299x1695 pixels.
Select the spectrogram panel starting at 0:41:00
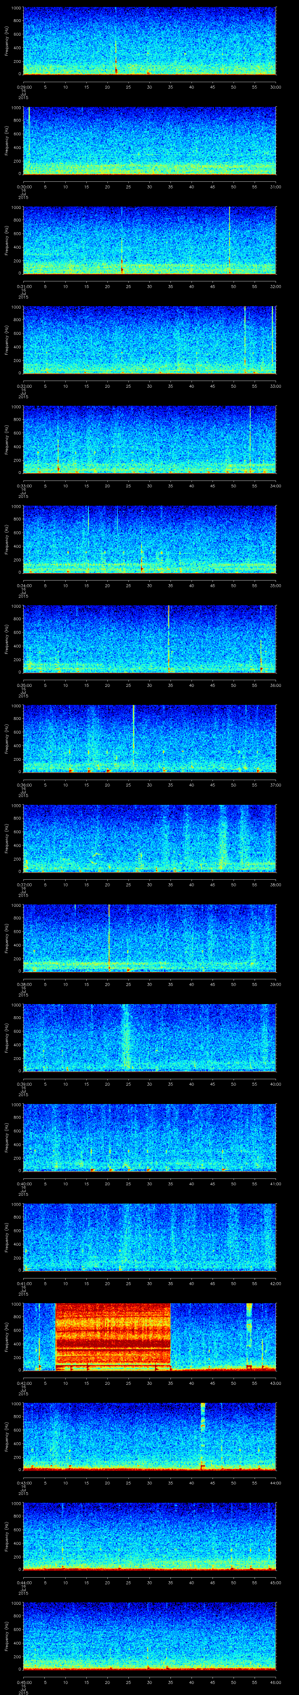[x=150, y=1237]
